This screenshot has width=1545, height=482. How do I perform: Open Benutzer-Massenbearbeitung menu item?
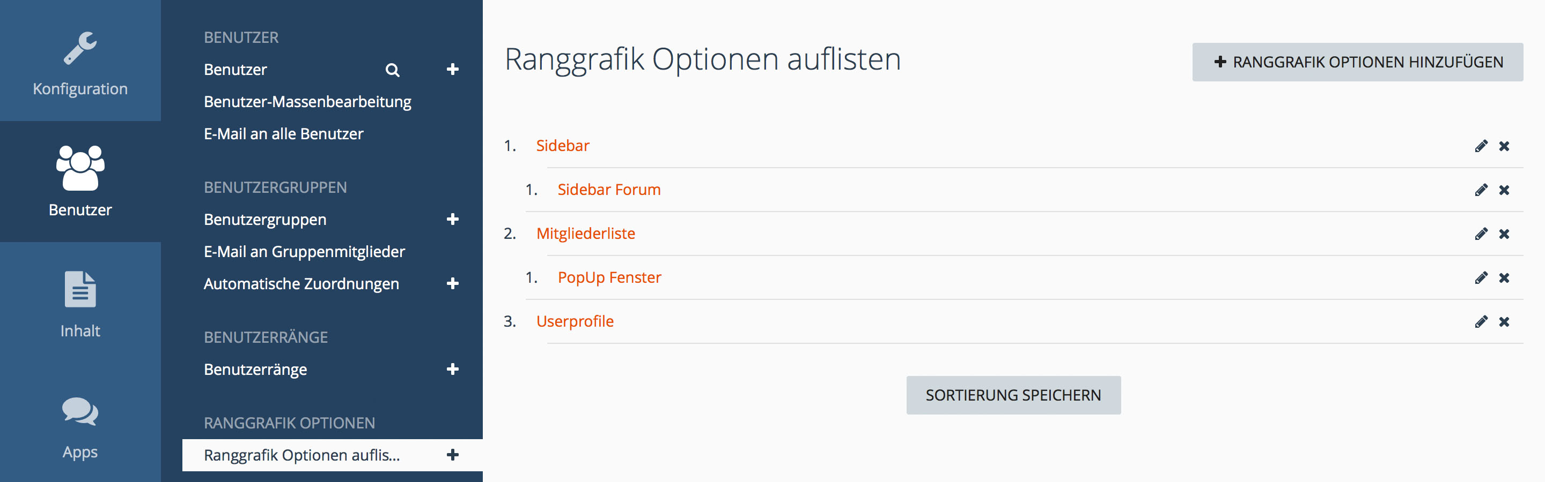click(307, 102)
